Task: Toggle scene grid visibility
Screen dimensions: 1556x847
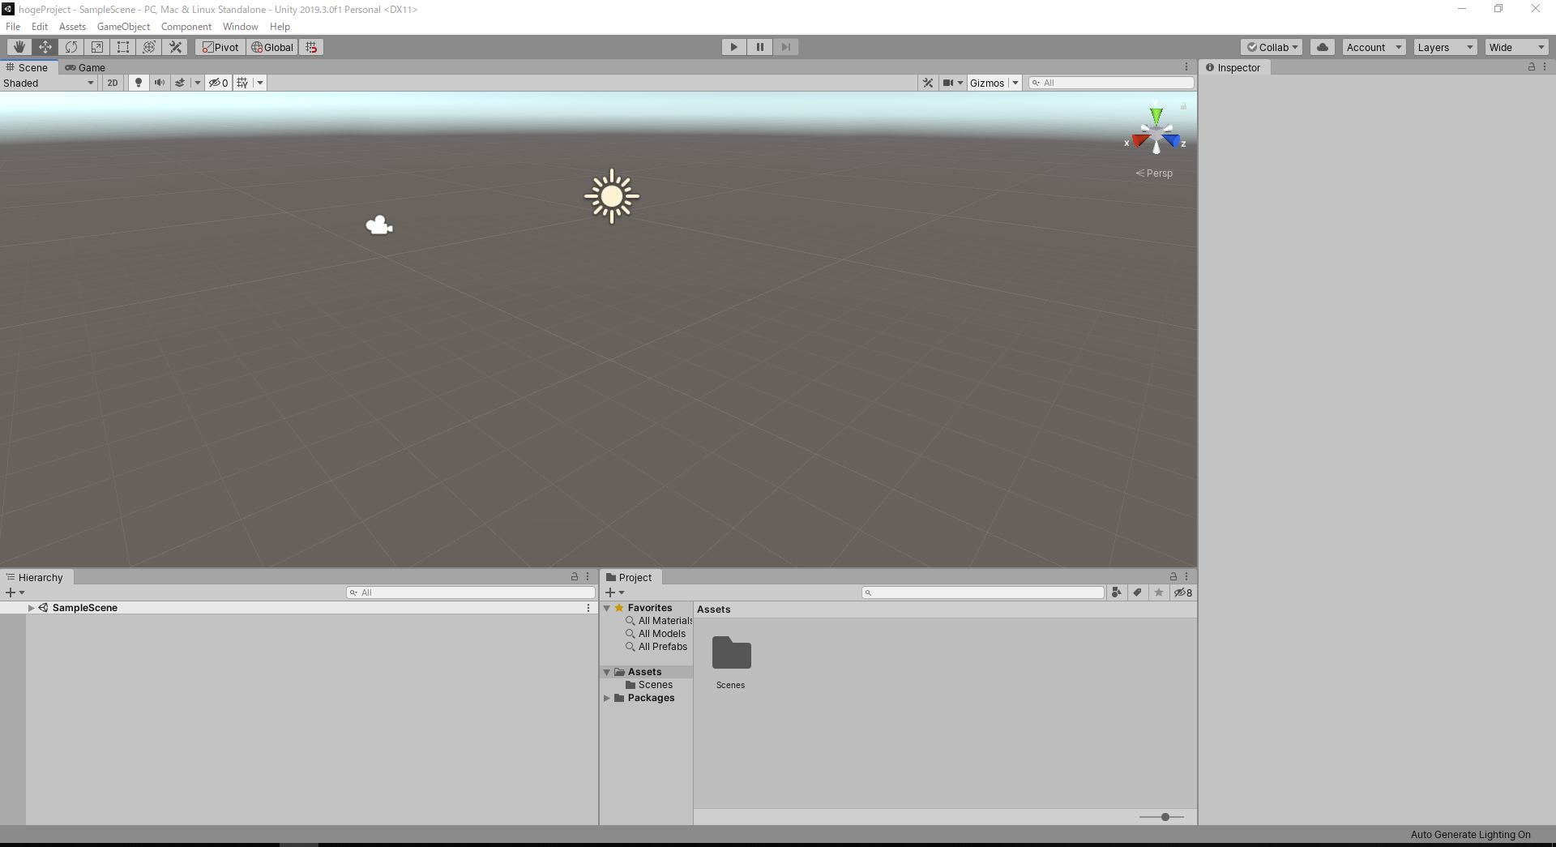Action: point(242,83)
